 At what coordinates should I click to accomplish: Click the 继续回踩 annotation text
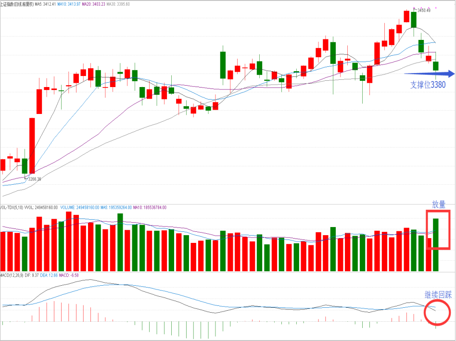pos(438,295)
